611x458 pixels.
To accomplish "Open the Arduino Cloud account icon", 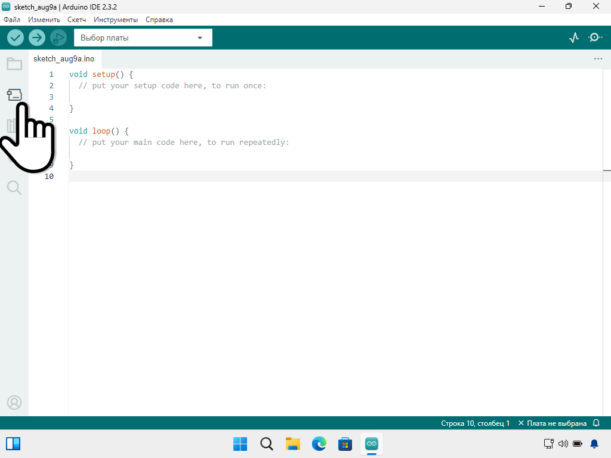I will [x=14, y=403].
